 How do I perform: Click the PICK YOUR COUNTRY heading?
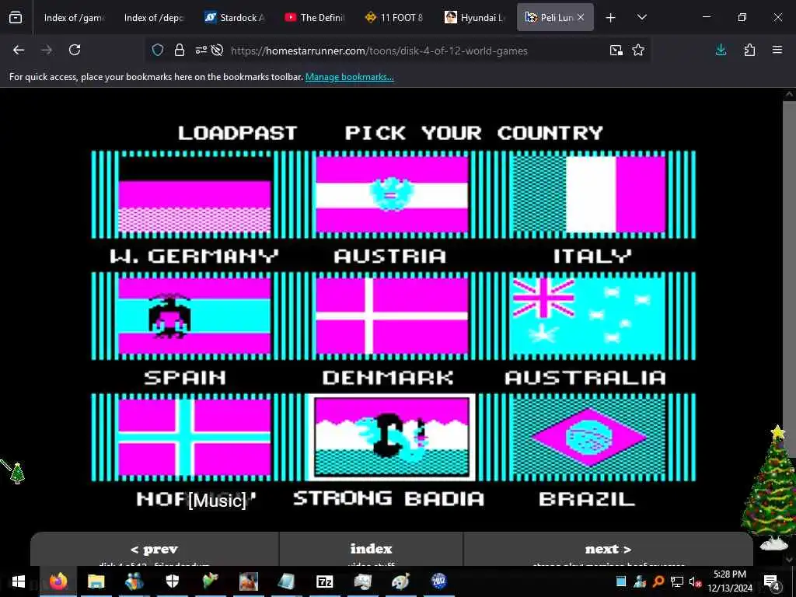click(x=473, y=133)
